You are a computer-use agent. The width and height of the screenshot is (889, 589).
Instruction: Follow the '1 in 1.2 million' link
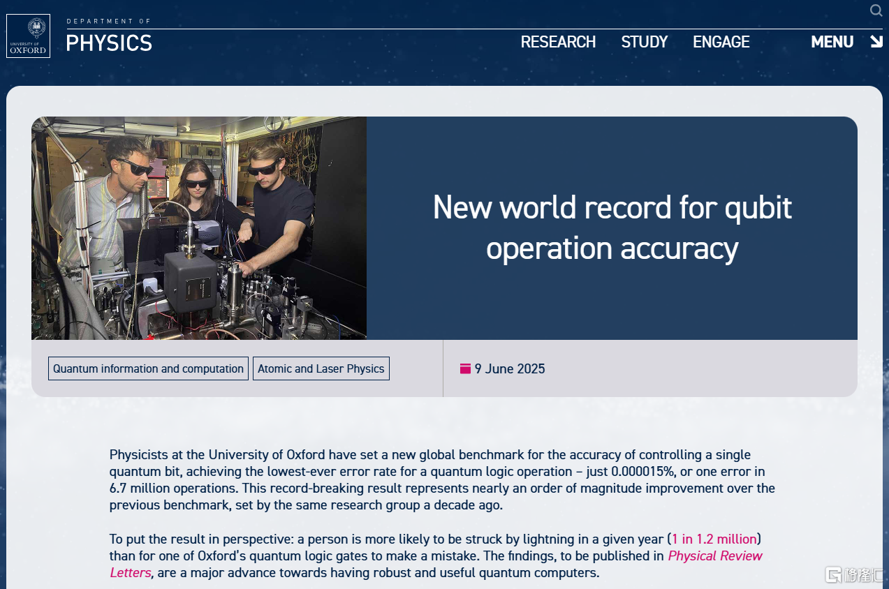tap(714, 539)
